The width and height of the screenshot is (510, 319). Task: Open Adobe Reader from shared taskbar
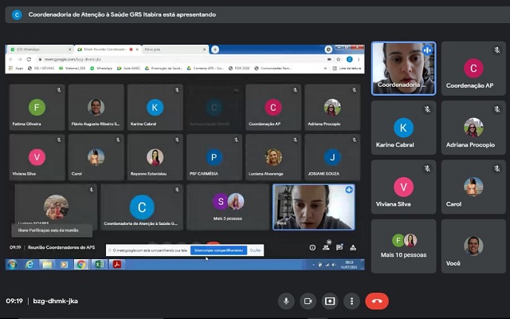coord(116,265)
